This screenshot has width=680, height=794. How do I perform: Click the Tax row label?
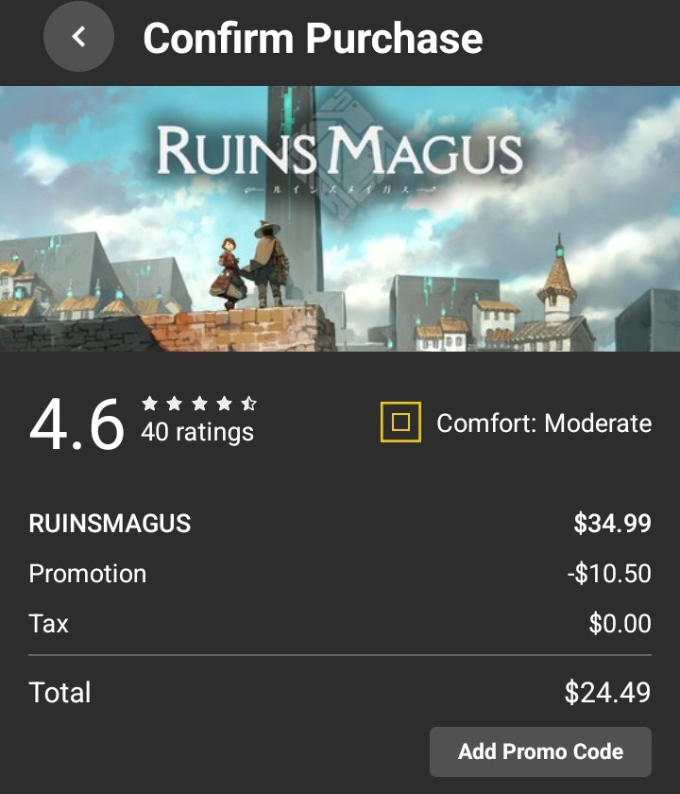[48, 623]
